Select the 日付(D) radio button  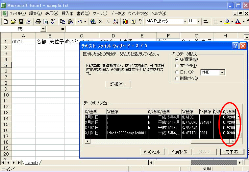coord(177,72)
